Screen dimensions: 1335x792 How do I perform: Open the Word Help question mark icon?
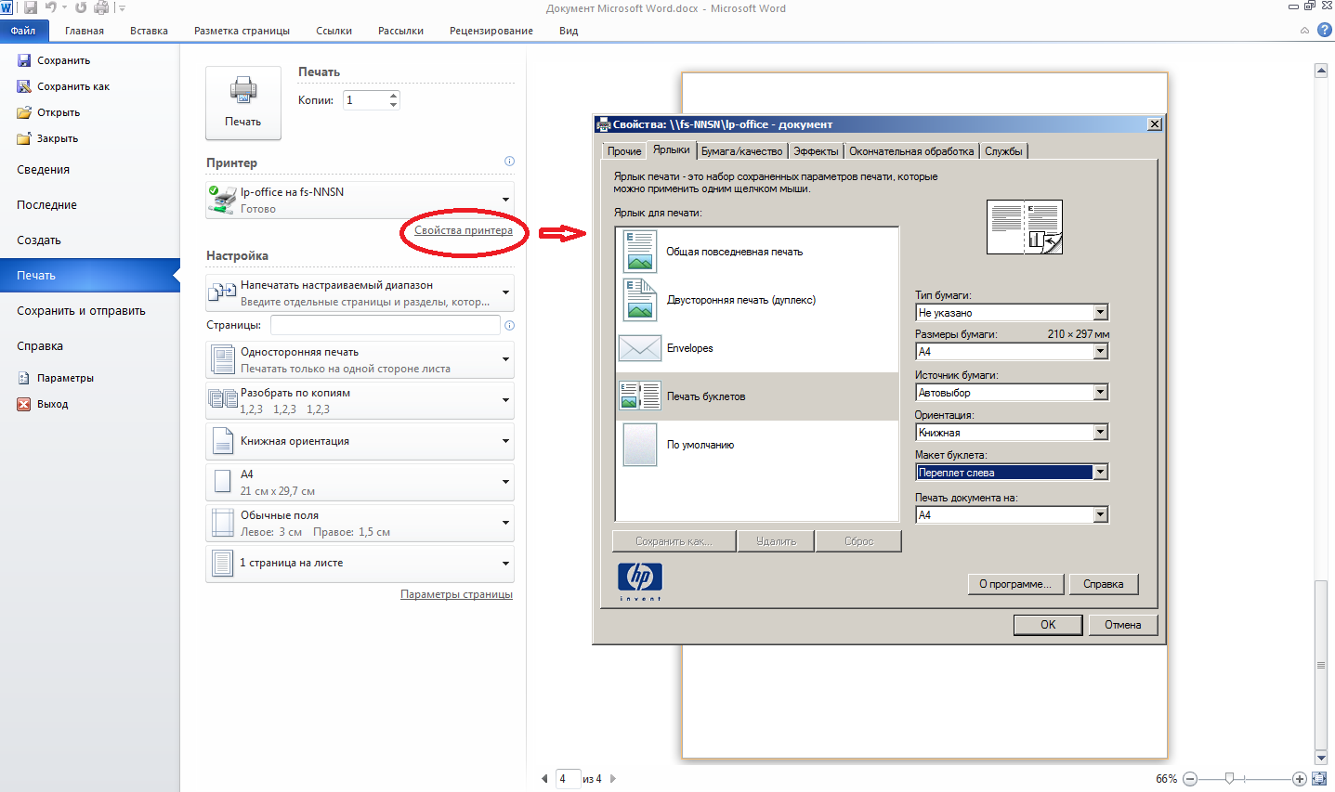tap(1325, 30)
